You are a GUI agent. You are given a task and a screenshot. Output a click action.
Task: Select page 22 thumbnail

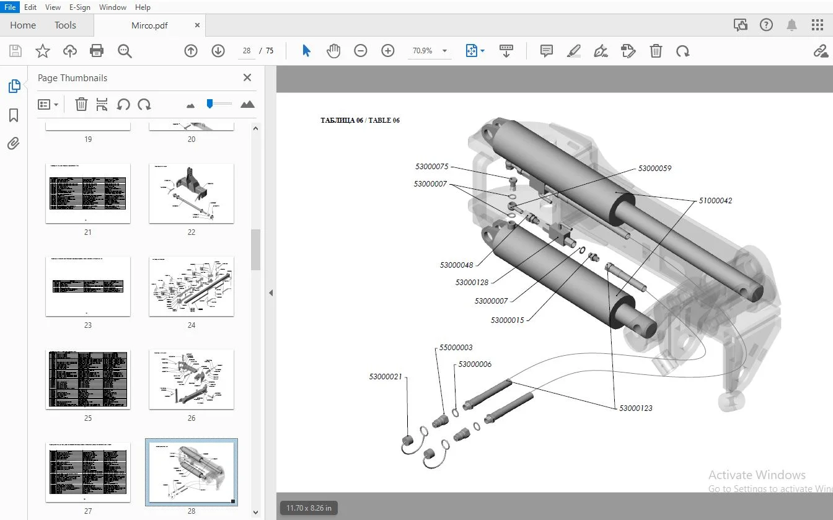click(192, 193)
